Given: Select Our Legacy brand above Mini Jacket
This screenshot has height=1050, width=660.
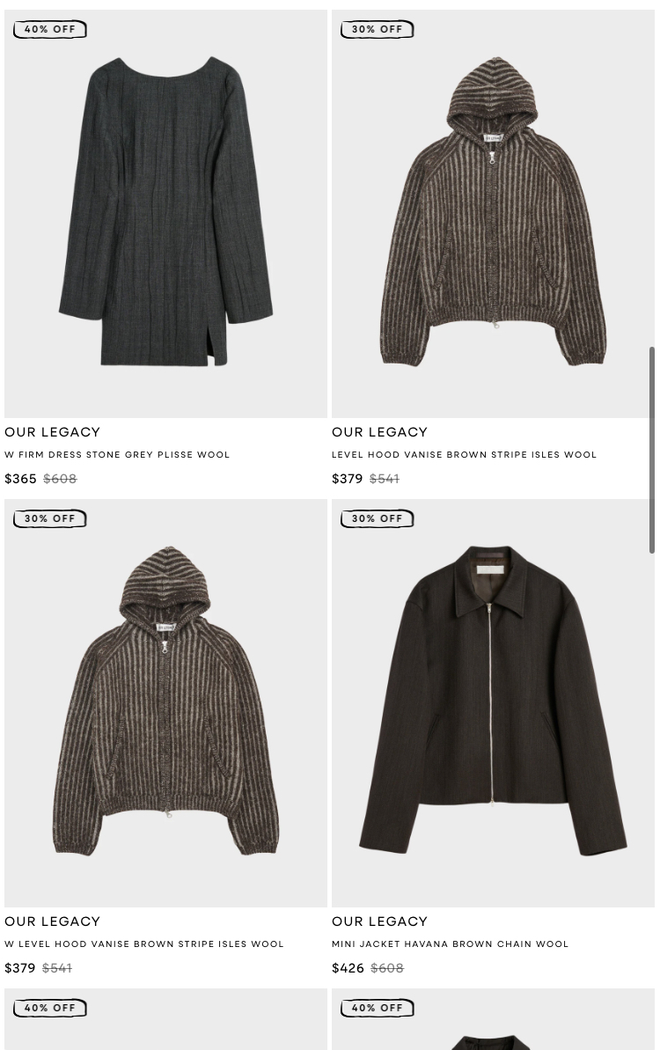Looking at the screenshot, I should point(379,922).
